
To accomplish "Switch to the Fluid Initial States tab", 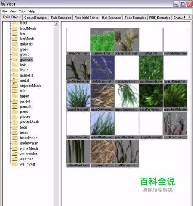I will click(87, 18).
